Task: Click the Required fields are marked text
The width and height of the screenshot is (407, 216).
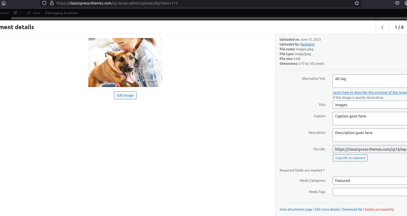Action: tap(302, 170)
